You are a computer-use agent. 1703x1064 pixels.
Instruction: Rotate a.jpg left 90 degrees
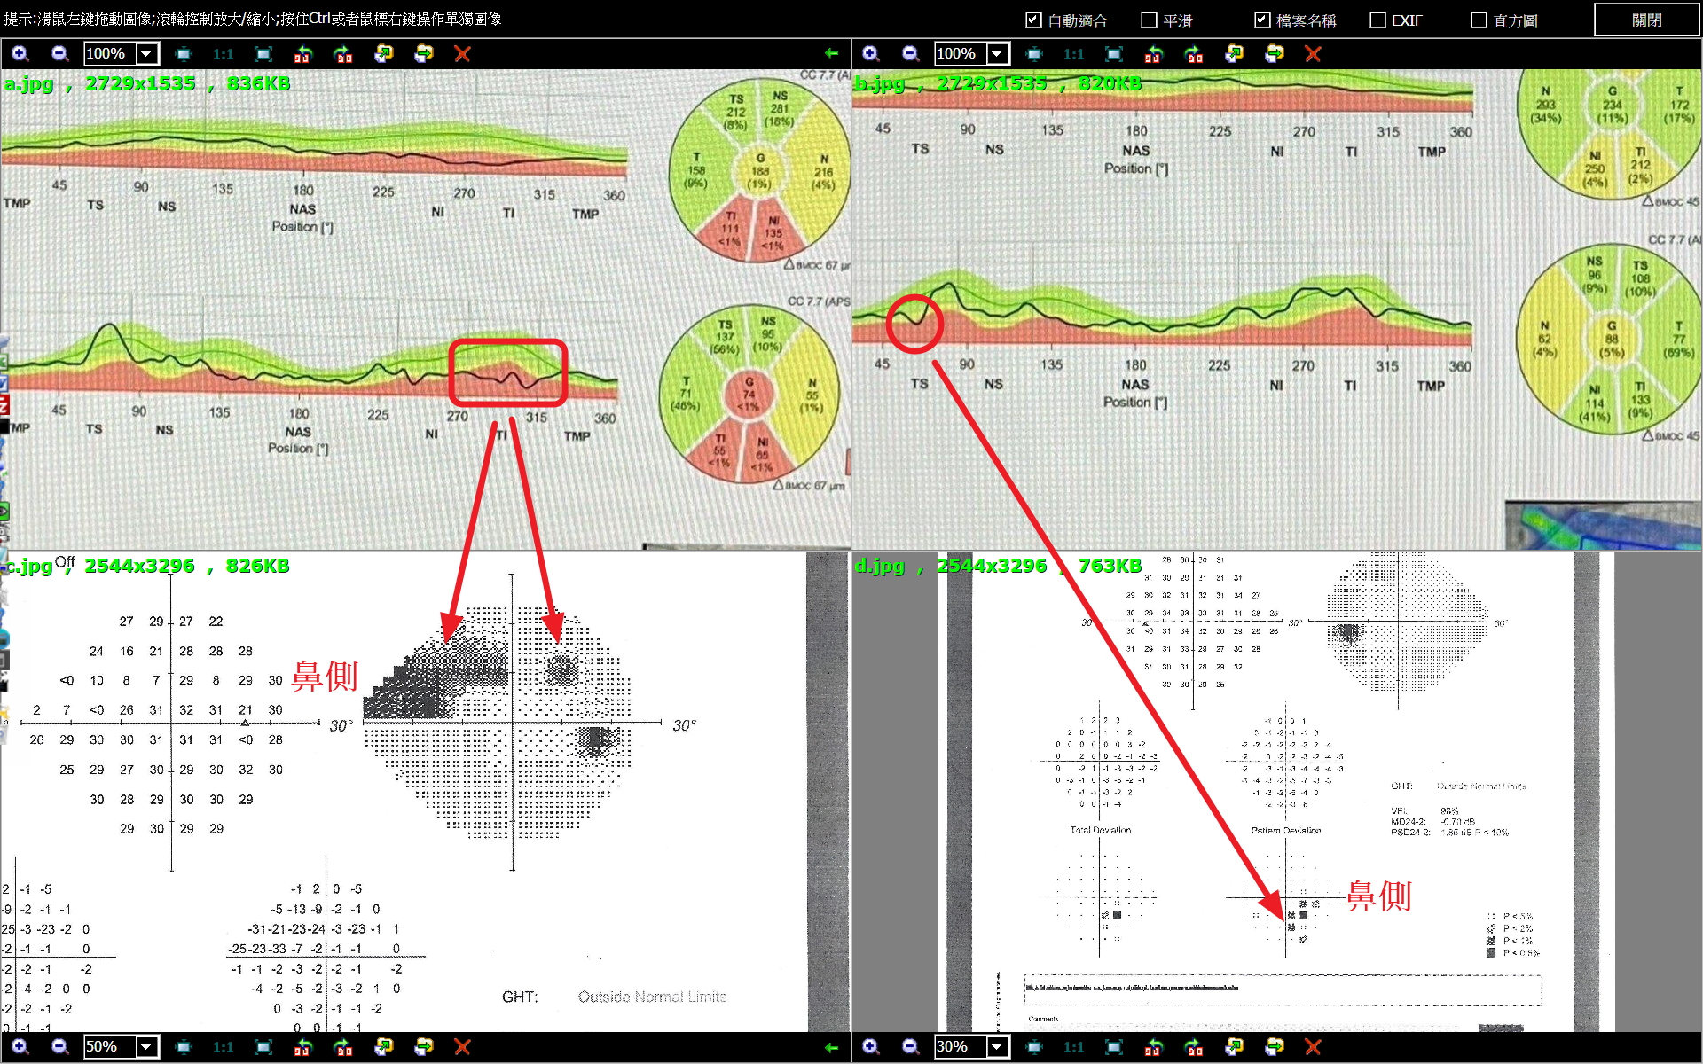click(x=302, y=54)
